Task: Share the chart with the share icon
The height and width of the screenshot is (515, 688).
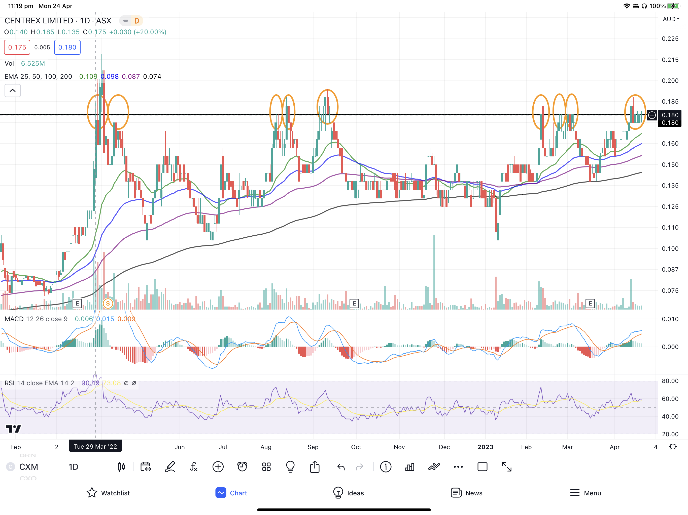Action: pyautogui.click(x=315, y=466)
